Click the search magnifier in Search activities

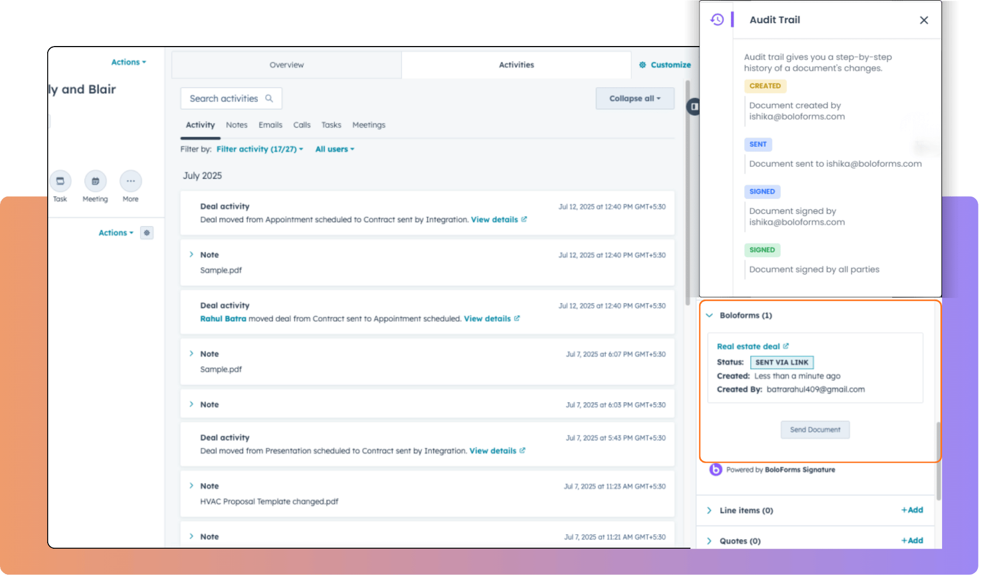point(270,99)
